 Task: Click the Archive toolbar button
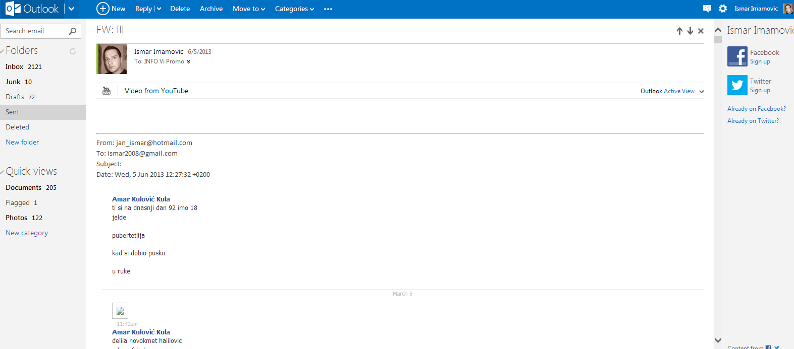point(211,9)
